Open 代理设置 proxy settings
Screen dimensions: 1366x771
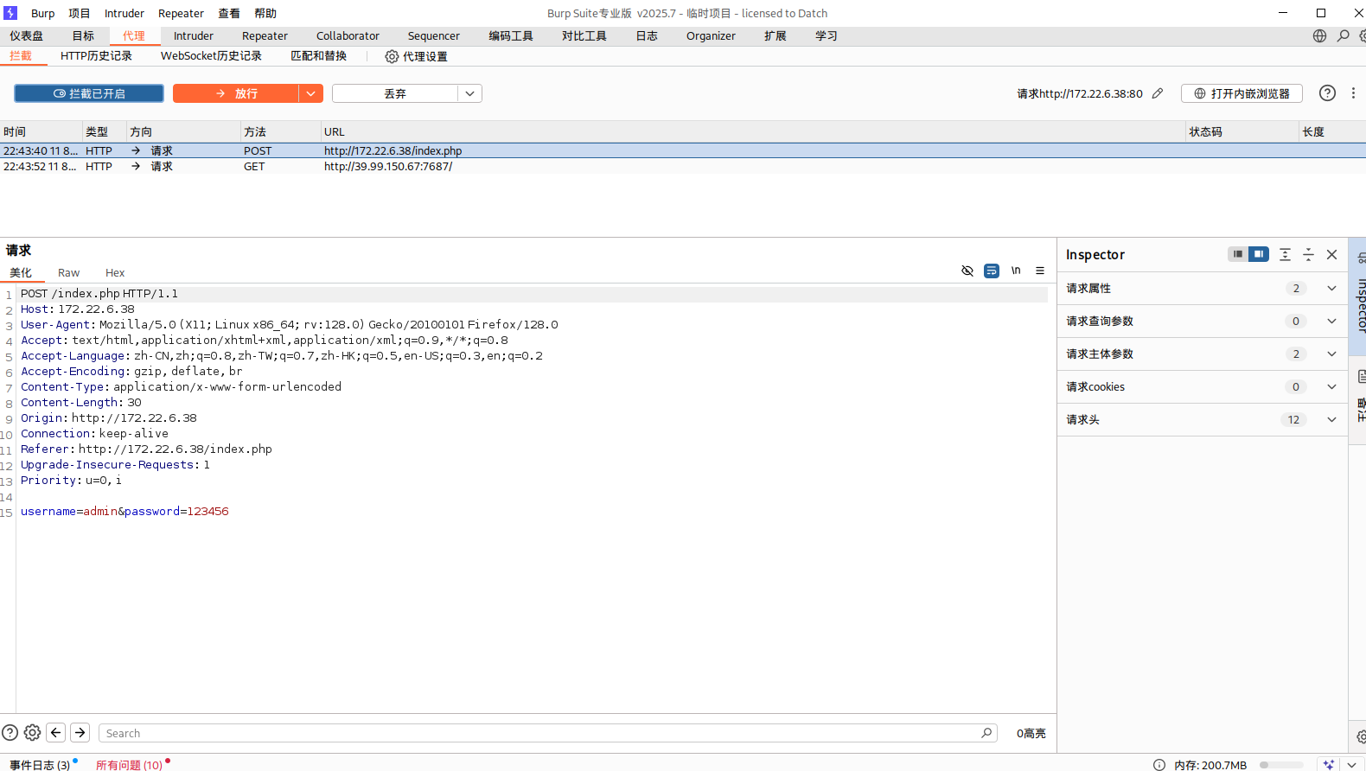pos(416,56)
